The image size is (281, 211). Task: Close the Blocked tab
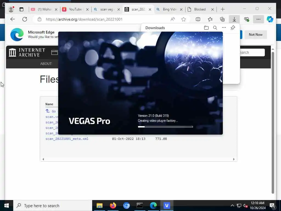tap(212, 9)
